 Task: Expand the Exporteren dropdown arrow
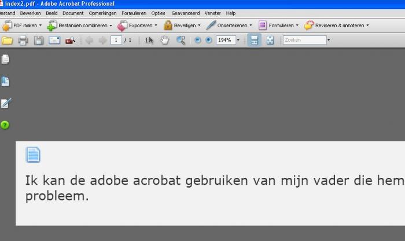click(156, 25)
